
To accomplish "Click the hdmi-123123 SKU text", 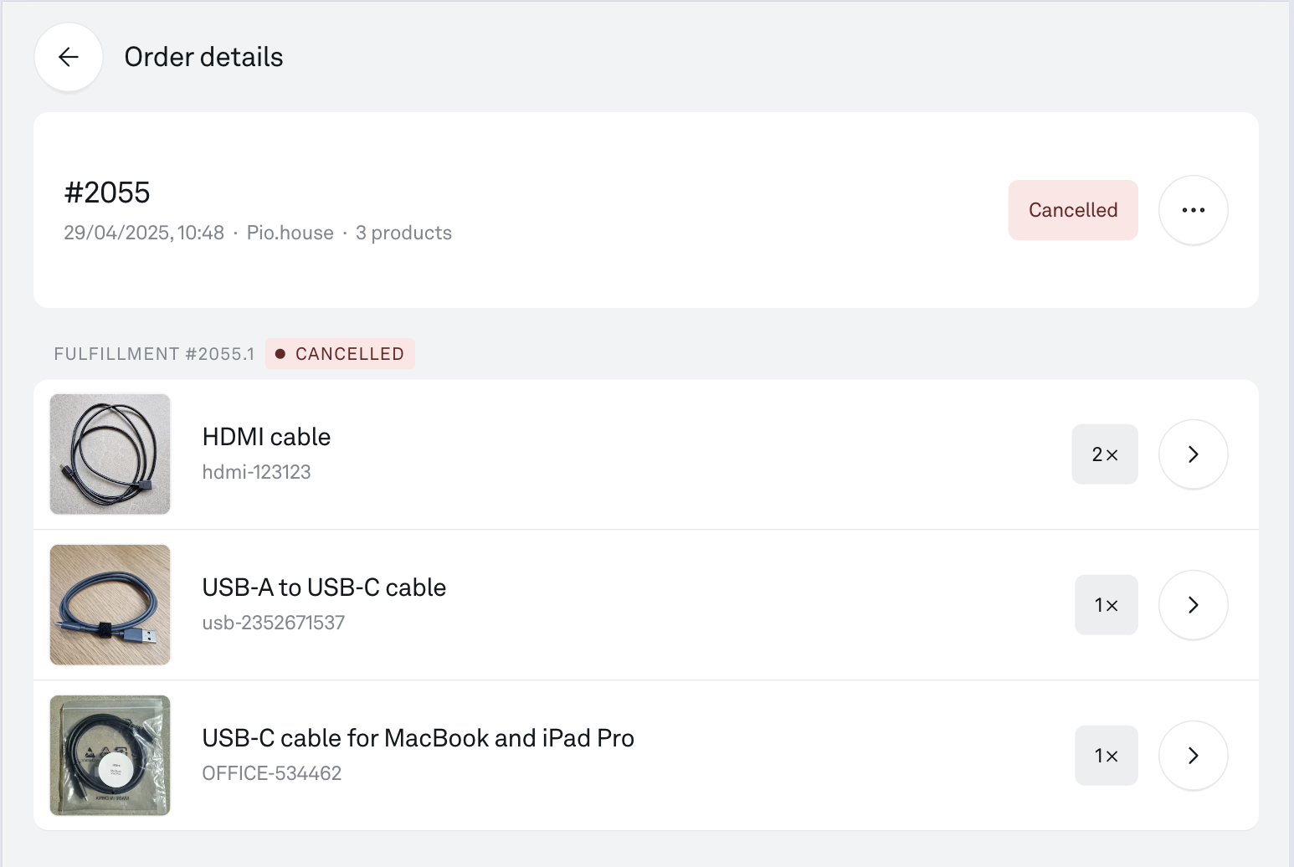I will 256,472.
